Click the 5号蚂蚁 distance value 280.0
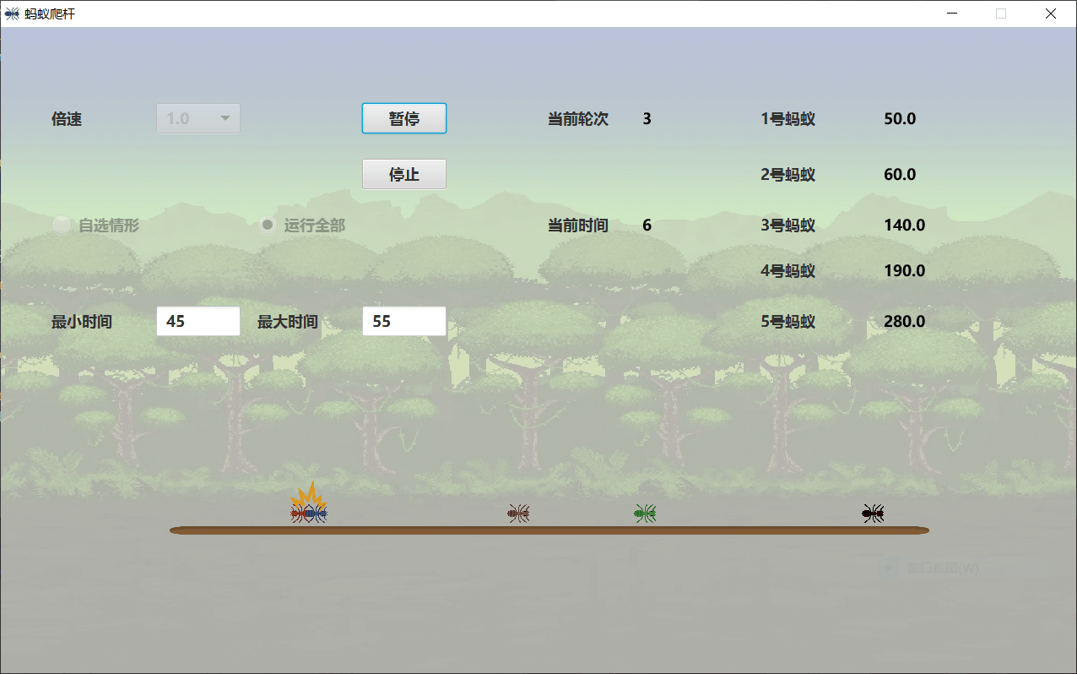The image size is (1077, 674). (x=909, y=321)
